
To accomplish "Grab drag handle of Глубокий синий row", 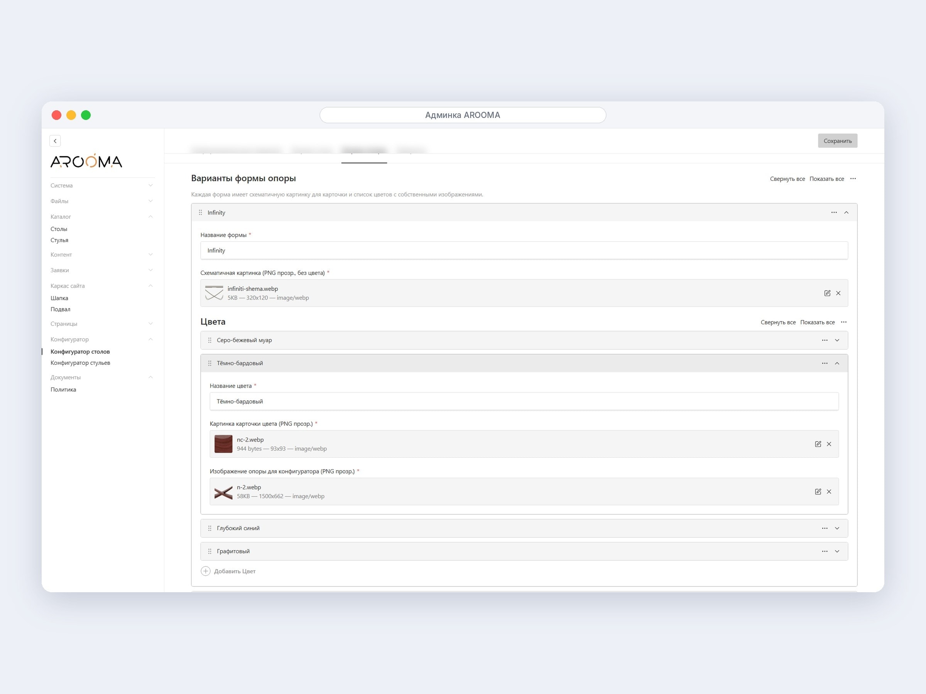I will (210, 528).
